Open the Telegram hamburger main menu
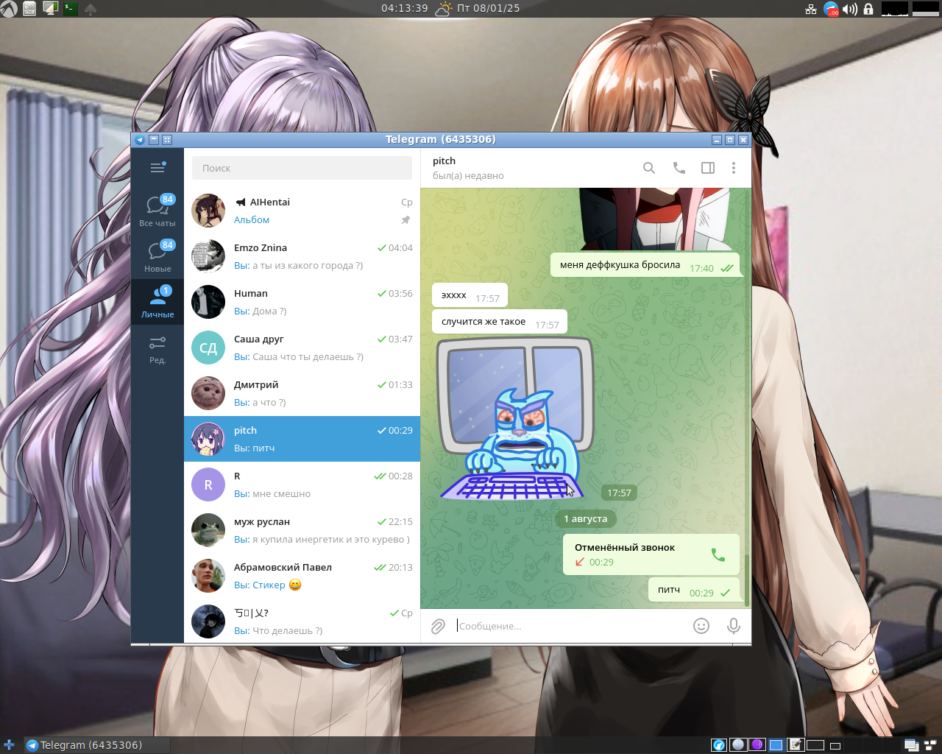 click(157, 168)
